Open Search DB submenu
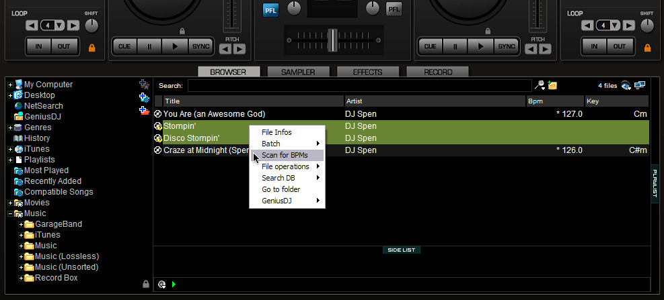Screen dimensions: 664x300 pyautogui.click(x=287, y=178)
